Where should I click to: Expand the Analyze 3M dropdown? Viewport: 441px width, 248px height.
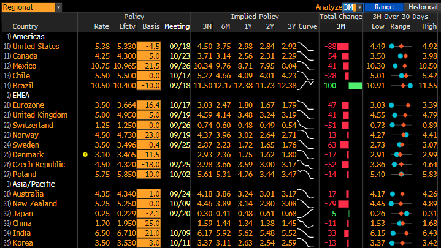pos(359,7)
